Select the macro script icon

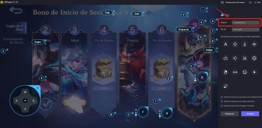[226, 86]
